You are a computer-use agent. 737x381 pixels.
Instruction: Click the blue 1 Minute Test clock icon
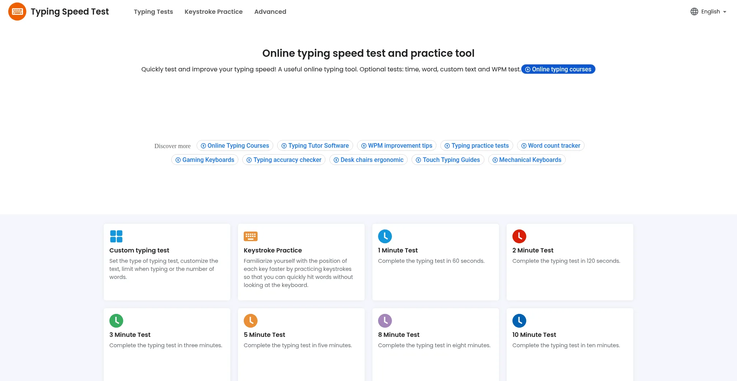tap(385, 236)
